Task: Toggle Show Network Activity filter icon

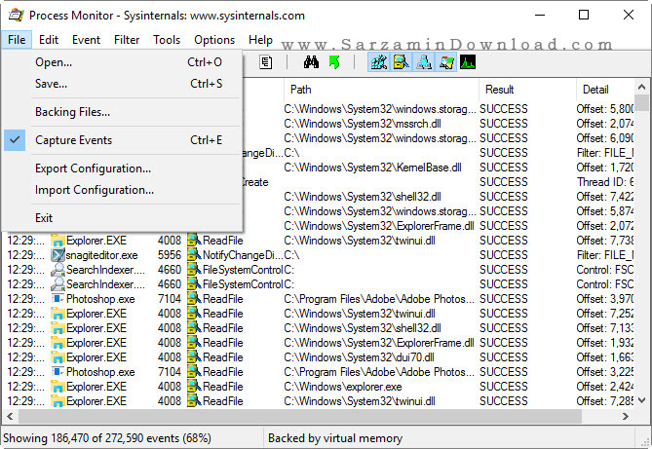Action: [424, 62]
